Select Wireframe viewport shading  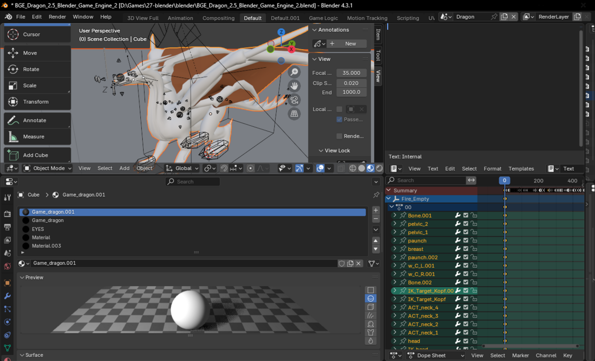[353, 168]
